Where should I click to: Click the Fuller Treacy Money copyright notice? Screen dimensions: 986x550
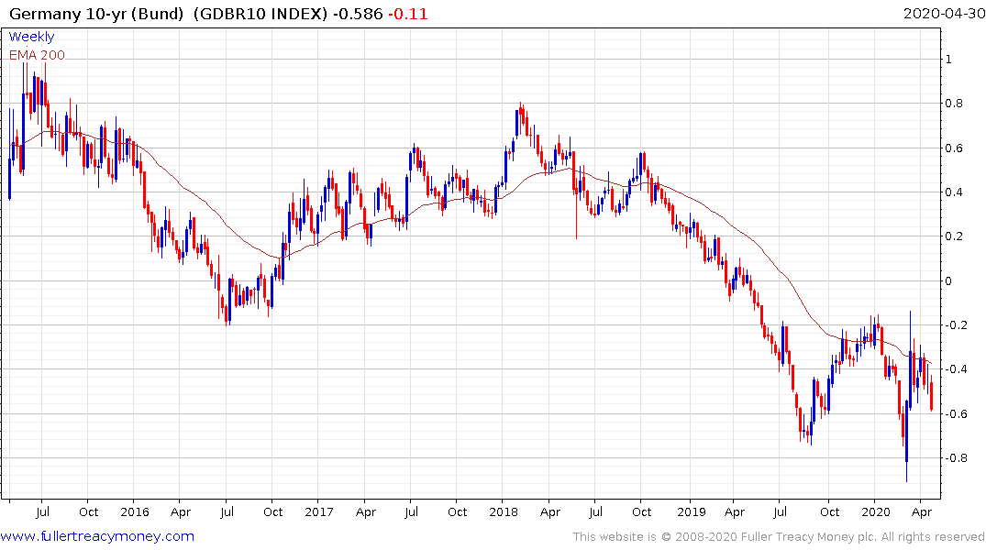click(779, 537)
